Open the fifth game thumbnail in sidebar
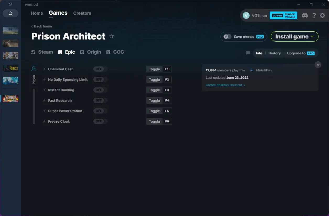Screen dimensions: 329x216 [10, 81]
